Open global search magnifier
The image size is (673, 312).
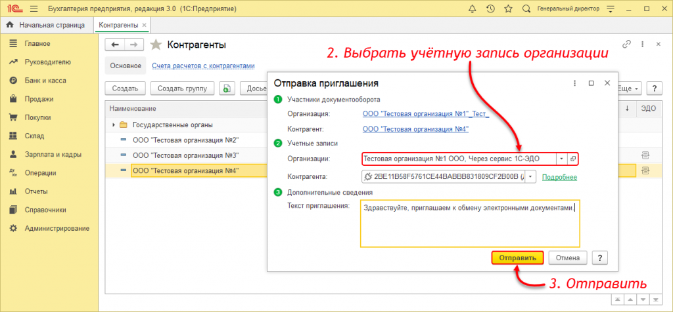pyautogui.click(x=526, y=9)
